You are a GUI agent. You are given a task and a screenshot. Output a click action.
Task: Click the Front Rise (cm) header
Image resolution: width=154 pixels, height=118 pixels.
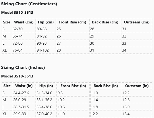(72, 22)
